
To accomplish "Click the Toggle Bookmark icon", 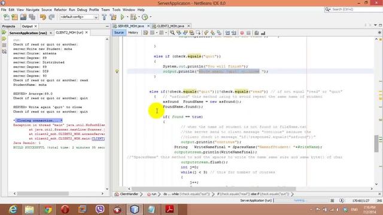I will click(219, 33).
